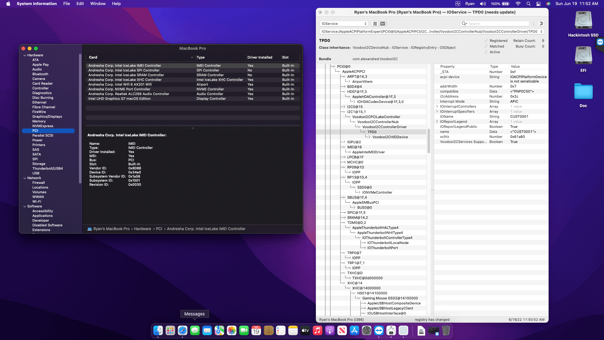Click the search result stepper arrows
Screen dimensions: 604x340
534,24
